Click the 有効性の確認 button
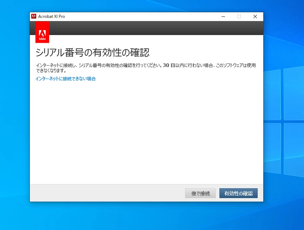Viewport: 304px width, 230px height. [238, 193]
